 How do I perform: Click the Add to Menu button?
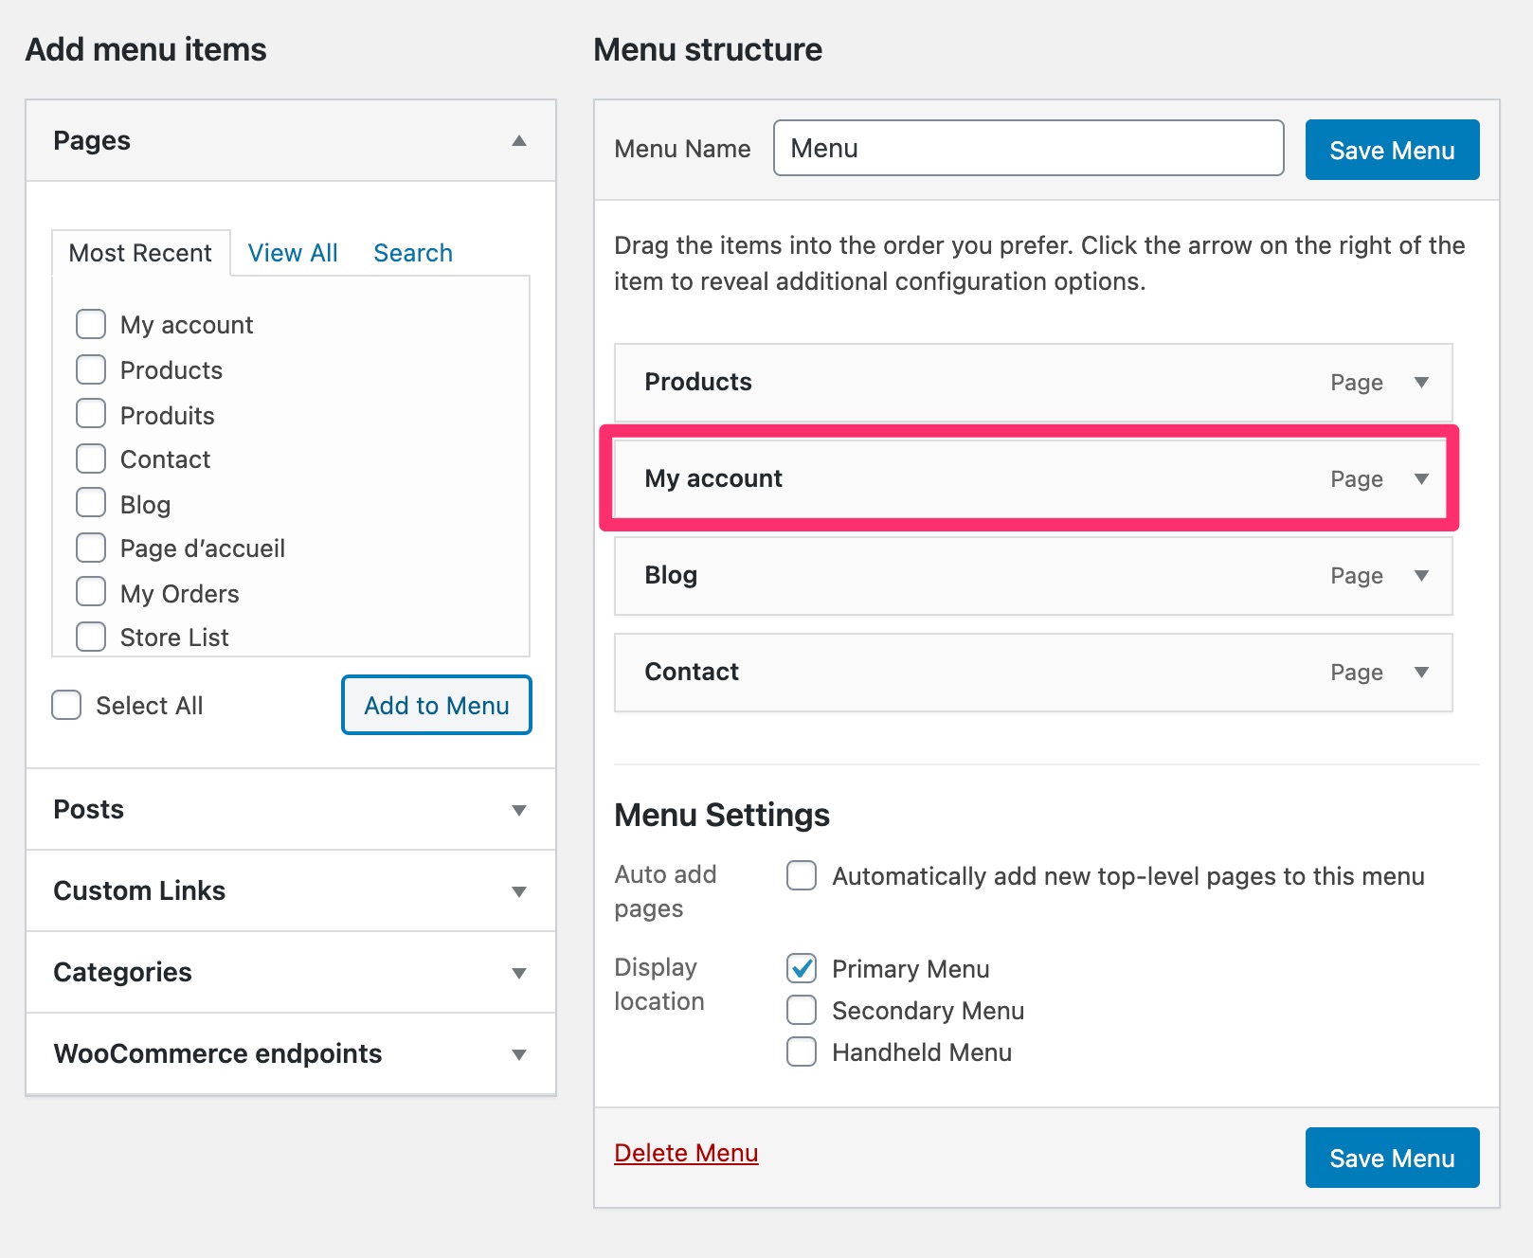coord(437,705)
